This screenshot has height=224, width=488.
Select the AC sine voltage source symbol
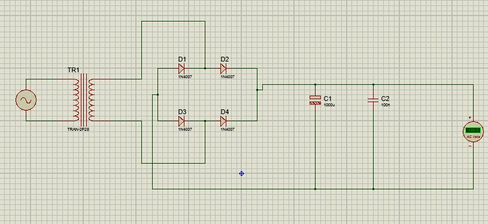tap(26, 100)
